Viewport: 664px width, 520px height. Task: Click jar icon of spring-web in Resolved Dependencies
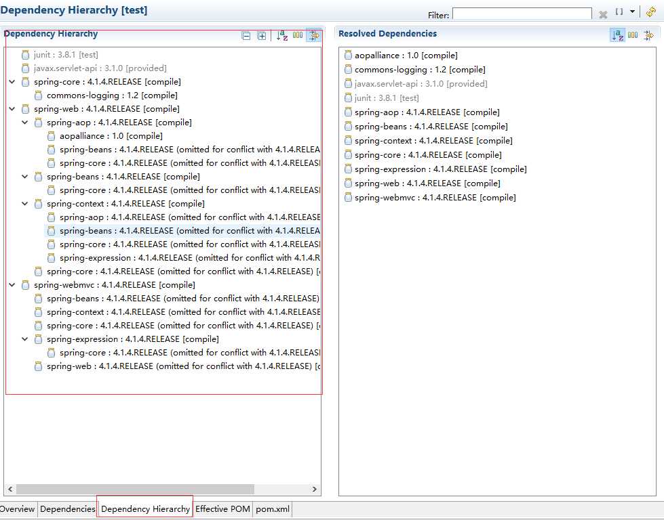[x=348, y=183]
